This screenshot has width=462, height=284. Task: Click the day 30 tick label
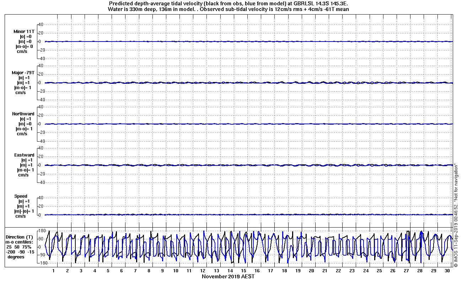click(447, 271)
